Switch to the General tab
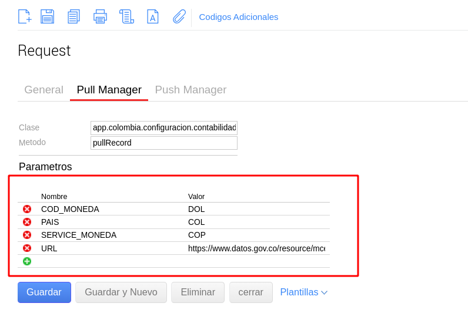Image resolution: width=468 pixels, height=330 pixels. (44, 90)
